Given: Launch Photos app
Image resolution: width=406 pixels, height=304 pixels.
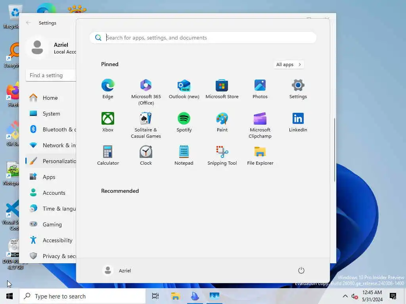Looking at the screenshot, I should (260, 89).
